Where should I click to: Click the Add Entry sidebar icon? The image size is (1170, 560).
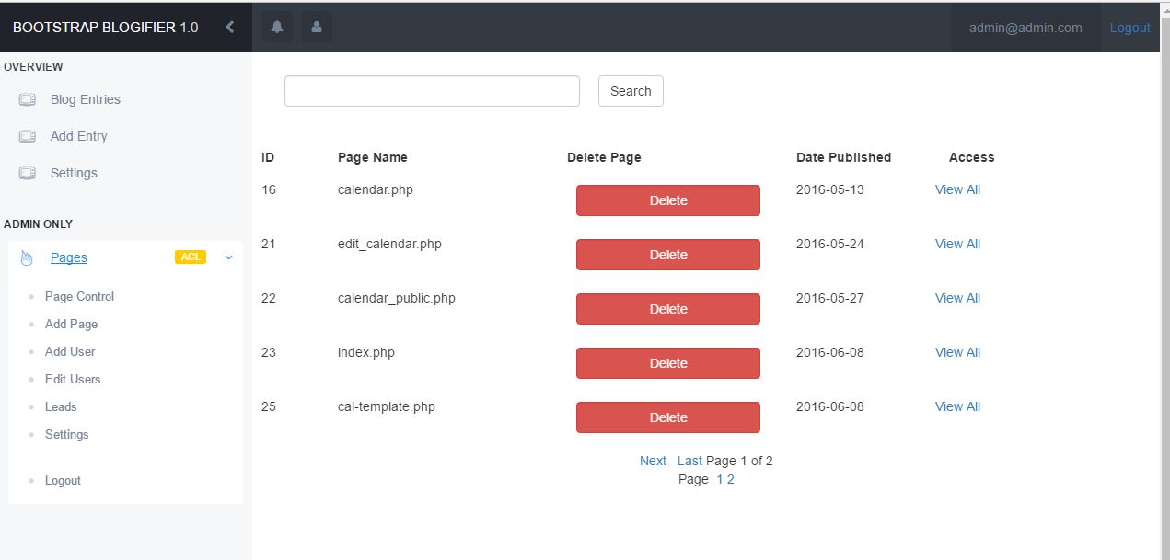coord(28,136)
